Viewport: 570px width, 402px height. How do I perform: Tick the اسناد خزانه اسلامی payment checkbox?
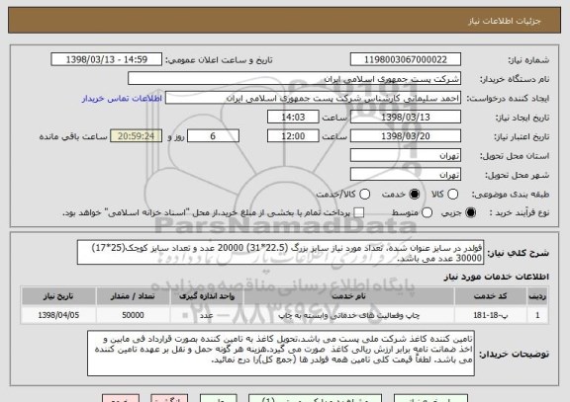tap(359, 213)
